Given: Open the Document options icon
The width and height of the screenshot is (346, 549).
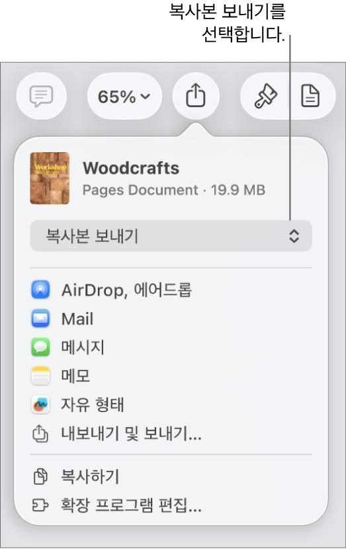Looking at the screenshot, I should pyautogui.click(x=310, y=97).
